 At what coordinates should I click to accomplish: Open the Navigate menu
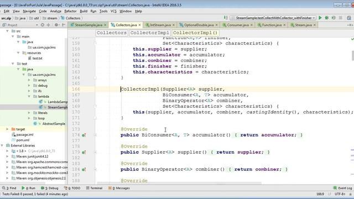29,11
